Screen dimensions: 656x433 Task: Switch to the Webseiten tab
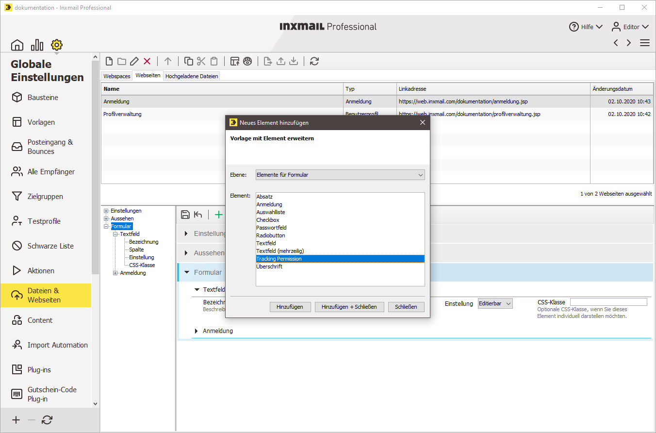[x=148, y=76]
